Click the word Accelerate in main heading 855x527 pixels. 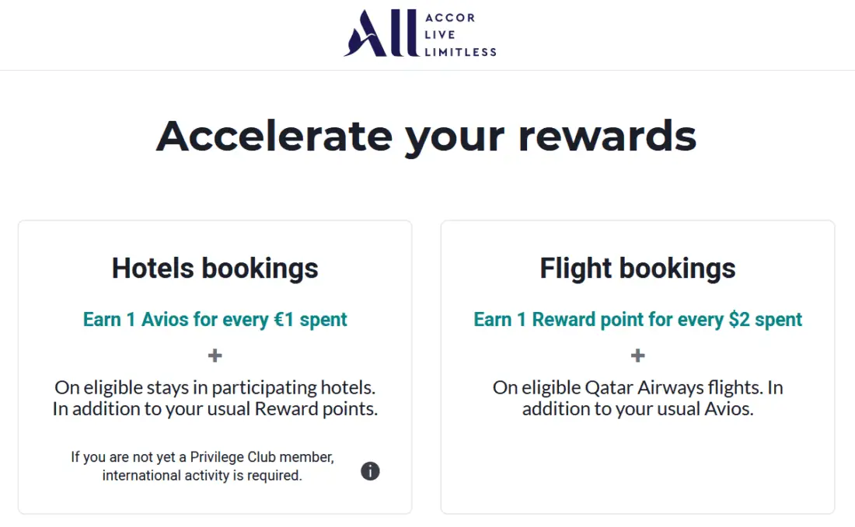pyautogui.click(x=274, y=136)
